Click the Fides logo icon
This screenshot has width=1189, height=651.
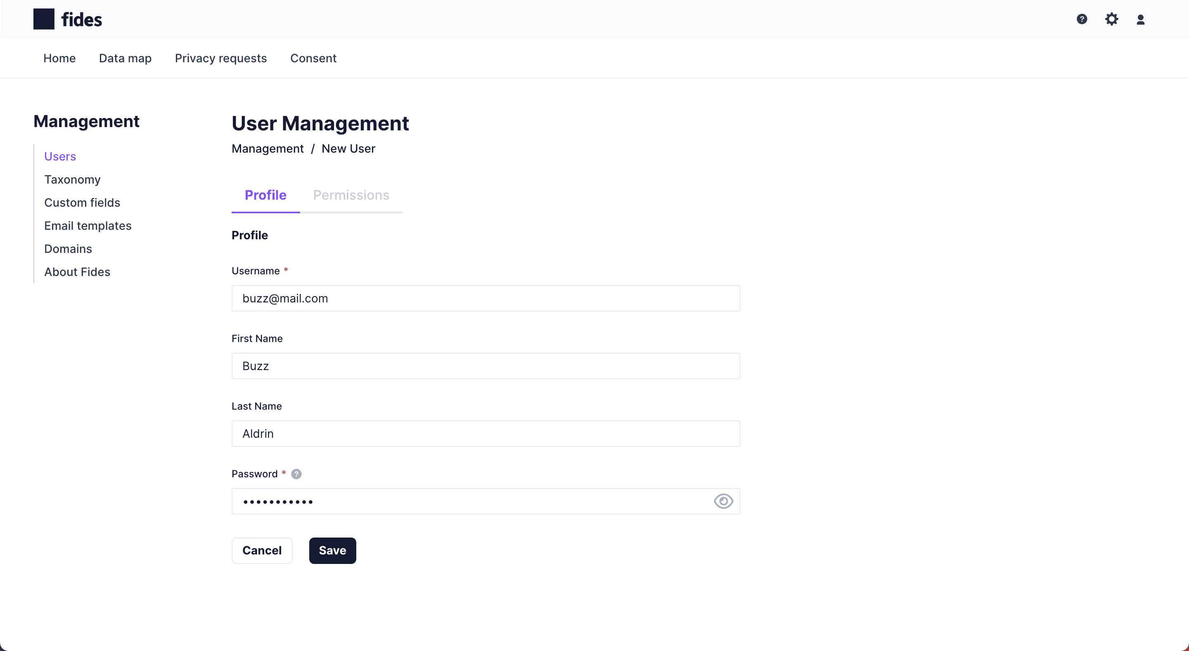[x=43, y=19]
